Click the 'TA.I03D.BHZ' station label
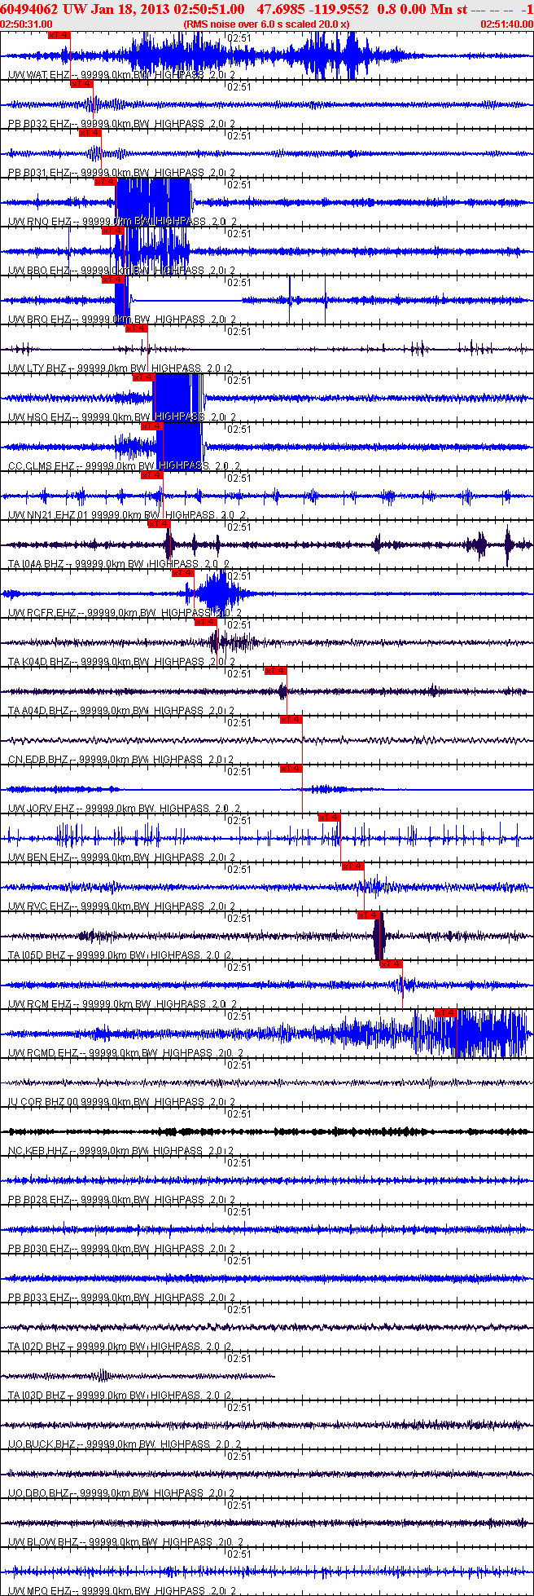 pyautogui.click(x=38, y=1395)
